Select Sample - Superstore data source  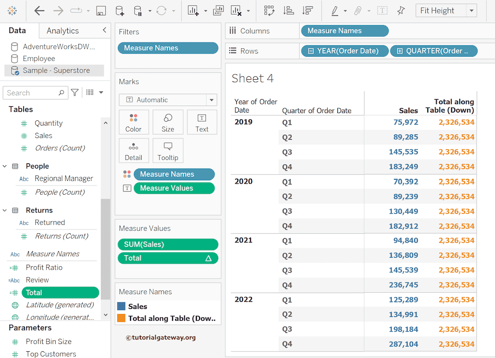pos(56,71)
